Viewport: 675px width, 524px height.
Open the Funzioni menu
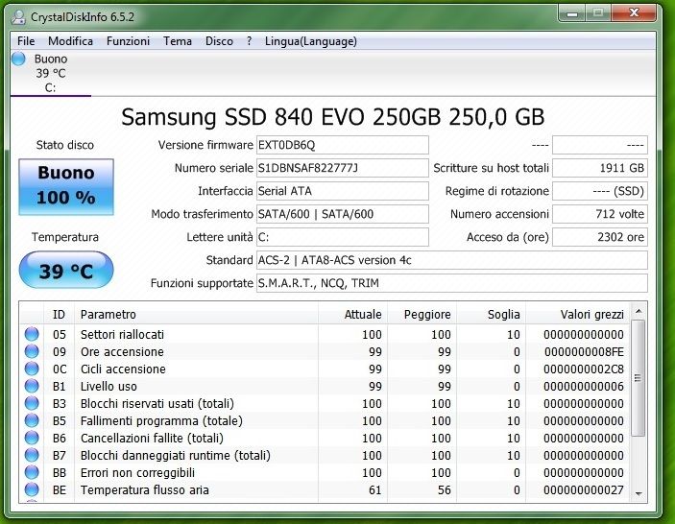pyautogui.click(x=128, y=41)
